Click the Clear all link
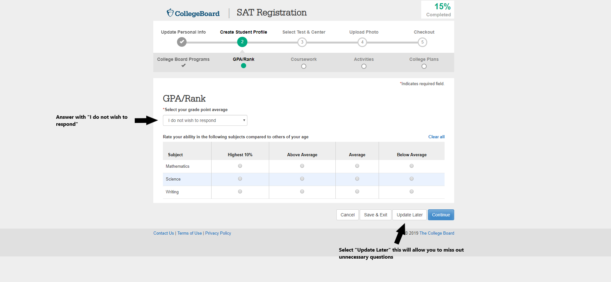611x282 pixels. point(436,137)
